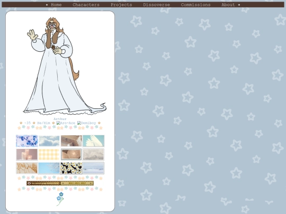This screenshot has width=286, height=214.
Task: Click the "He/Him" pronoun text
Action: tap(43, 123)
